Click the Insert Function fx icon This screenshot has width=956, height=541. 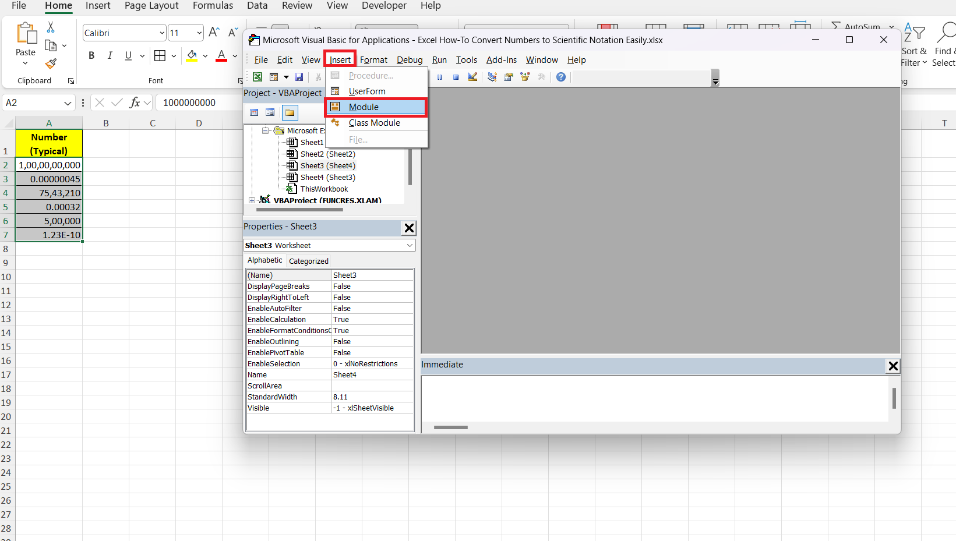pyautogui.click(x=135, y=102)
